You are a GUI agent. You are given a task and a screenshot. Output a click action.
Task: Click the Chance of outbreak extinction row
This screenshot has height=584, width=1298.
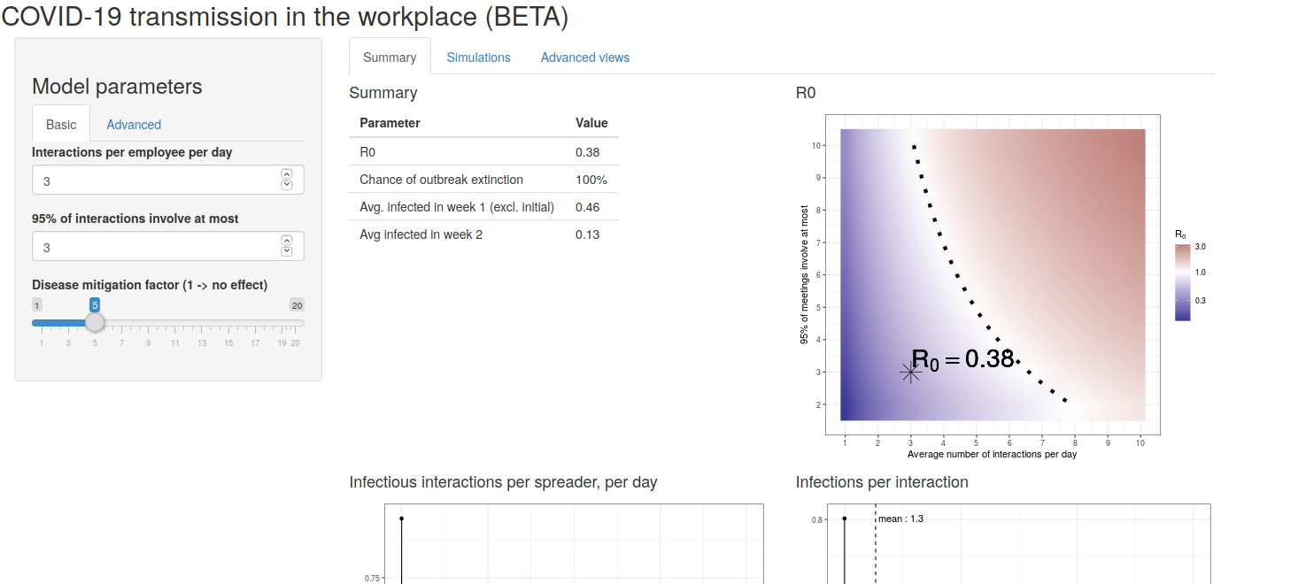pyautogui.click(x=483, y=180)
